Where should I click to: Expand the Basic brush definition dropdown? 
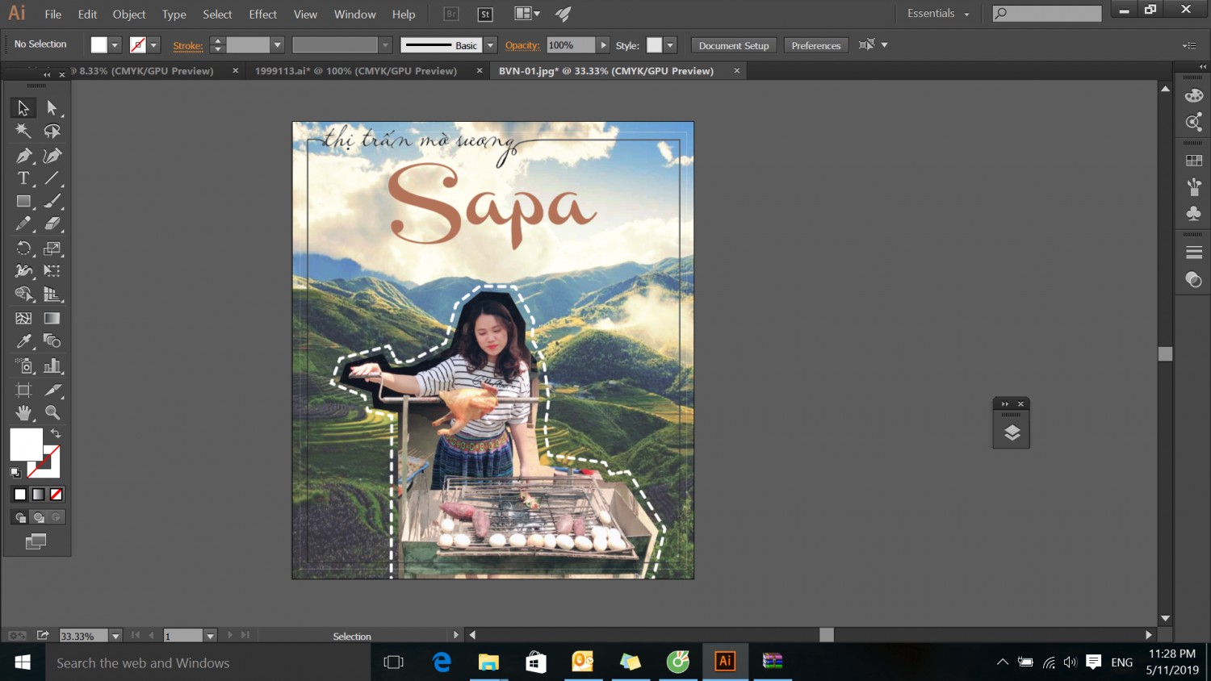490,45
